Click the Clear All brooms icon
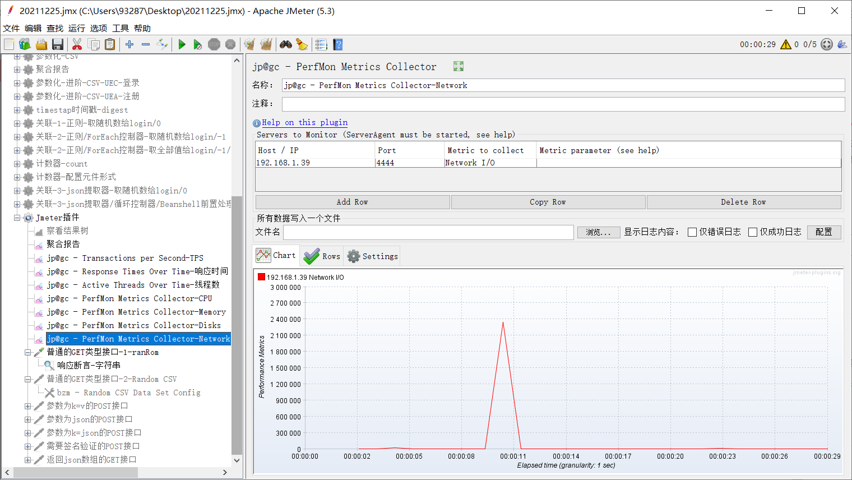 click(x=266, y=44)
